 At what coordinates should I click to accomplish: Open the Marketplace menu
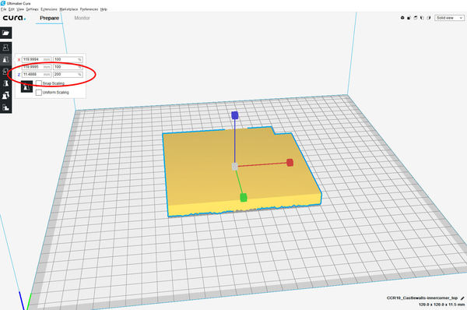click(x=68, y=9)
